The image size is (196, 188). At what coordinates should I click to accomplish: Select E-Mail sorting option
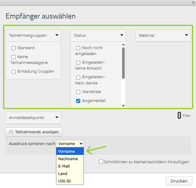pos(64,166)
